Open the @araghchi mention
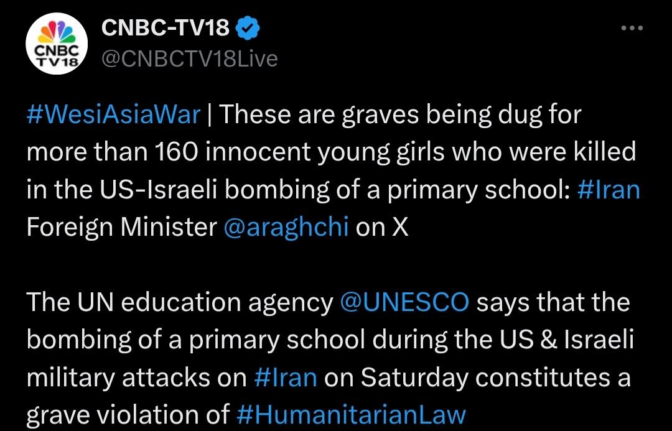The height and width of the screenshot is (431, 672). click(286, 227)
